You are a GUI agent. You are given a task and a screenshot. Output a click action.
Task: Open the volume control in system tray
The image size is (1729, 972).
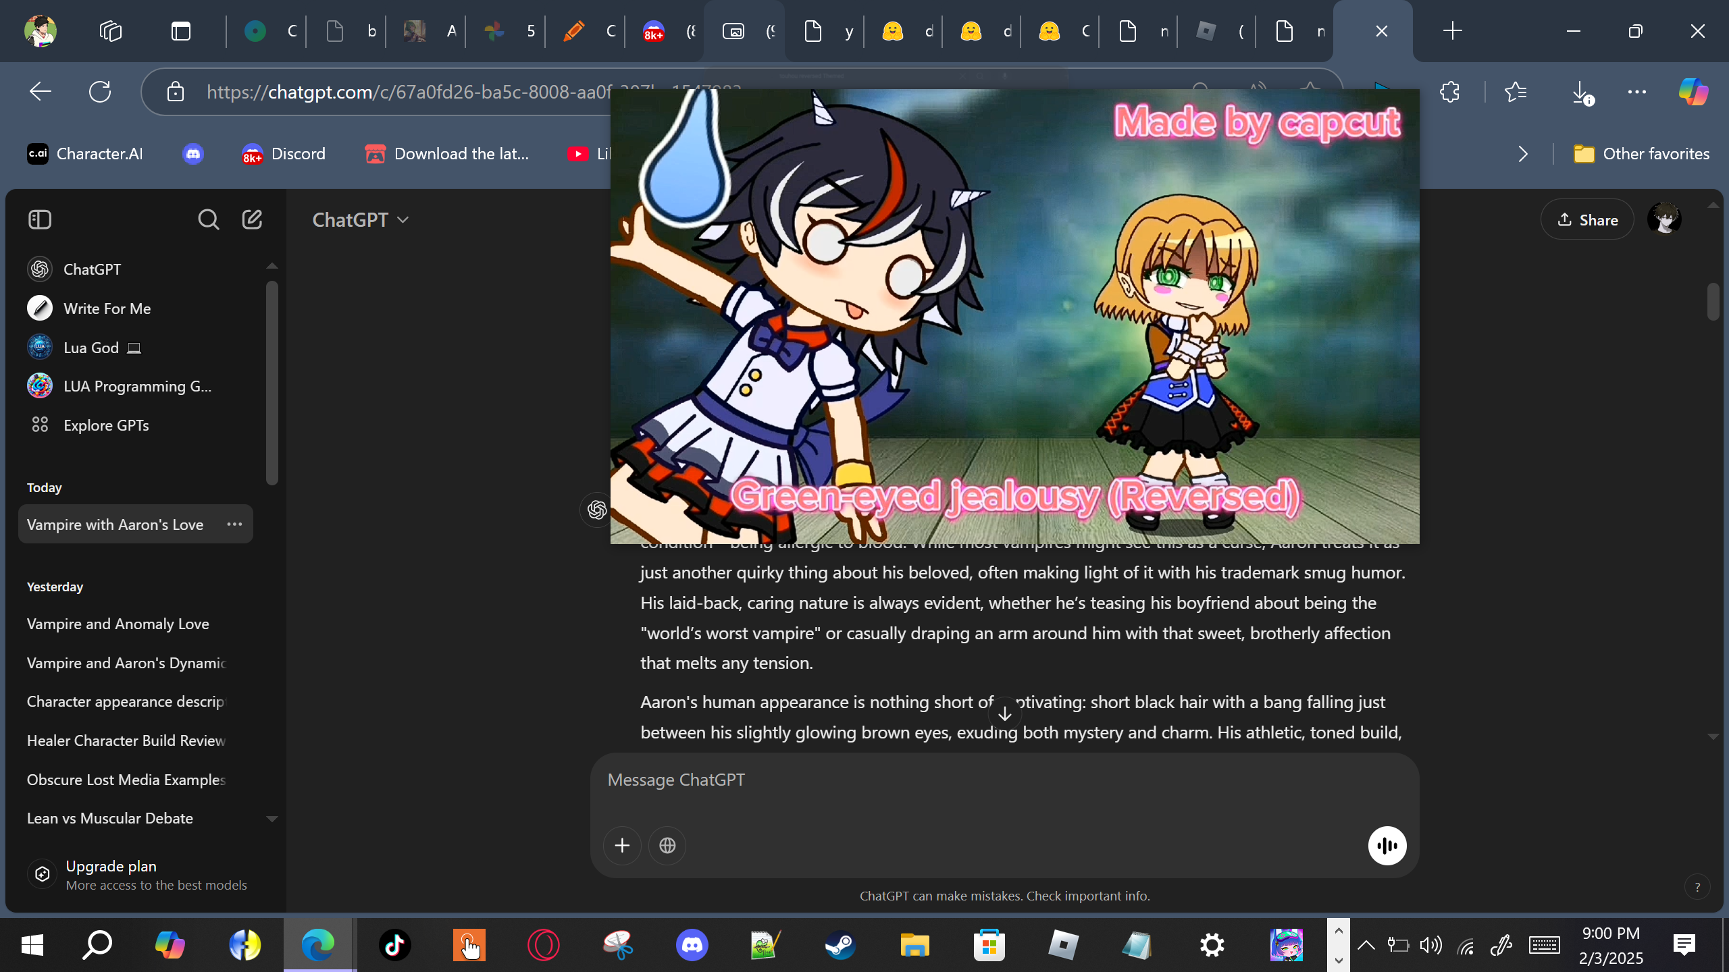(x=1430, y=945)
